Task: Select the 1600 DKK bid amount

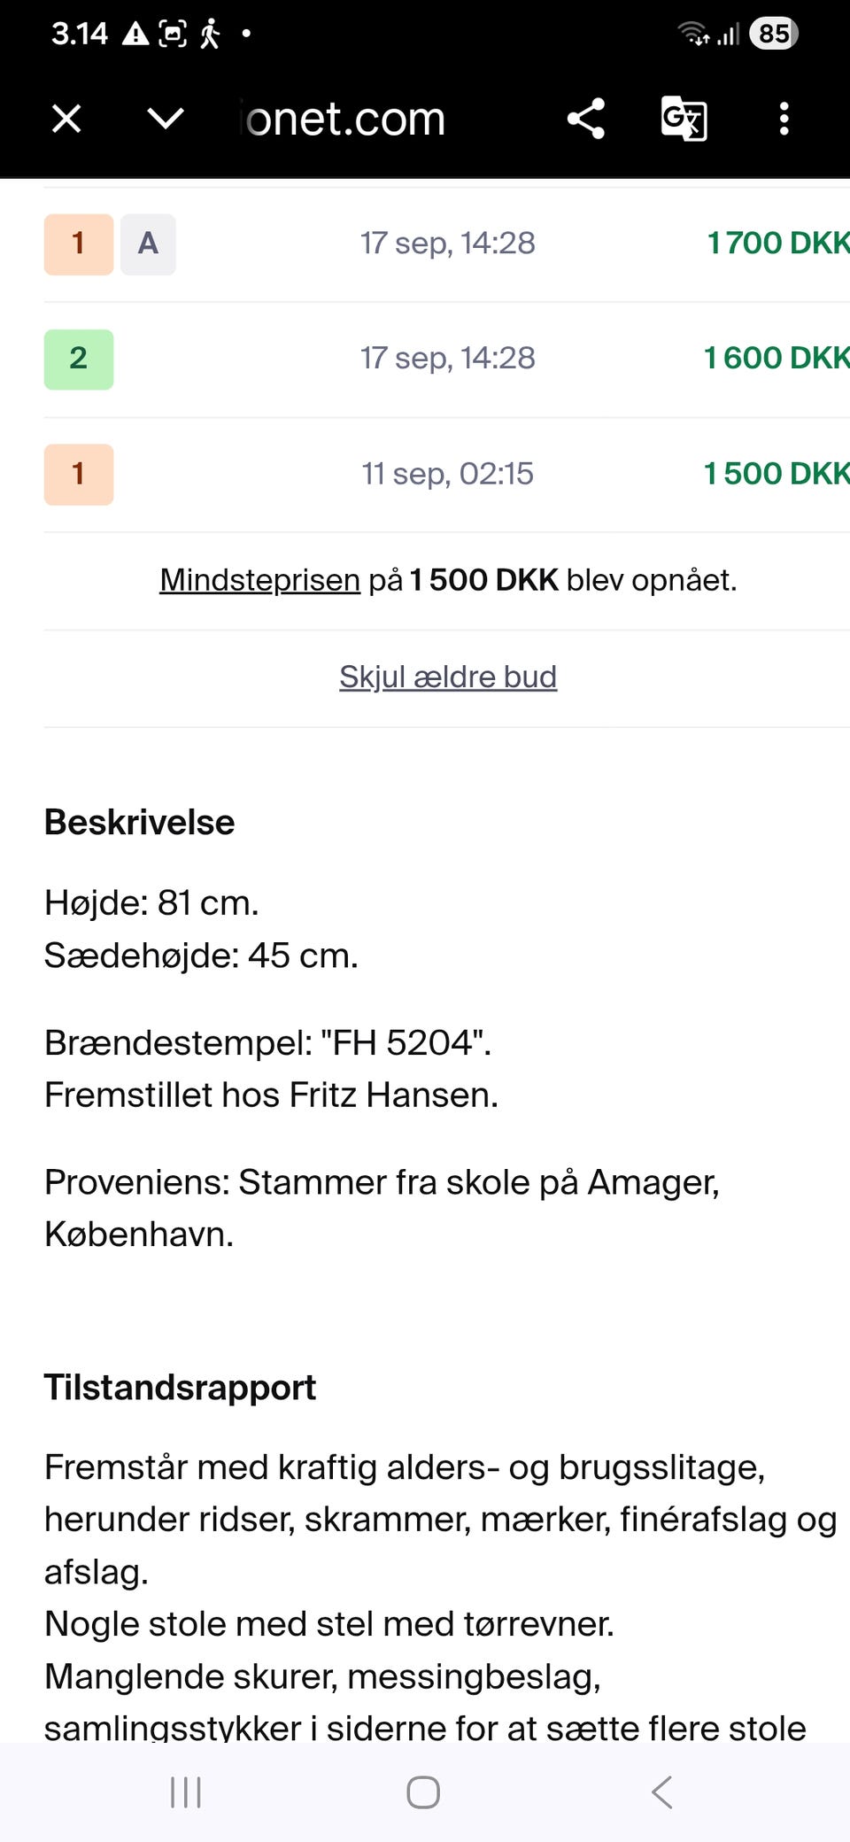Action: [775, 358]
